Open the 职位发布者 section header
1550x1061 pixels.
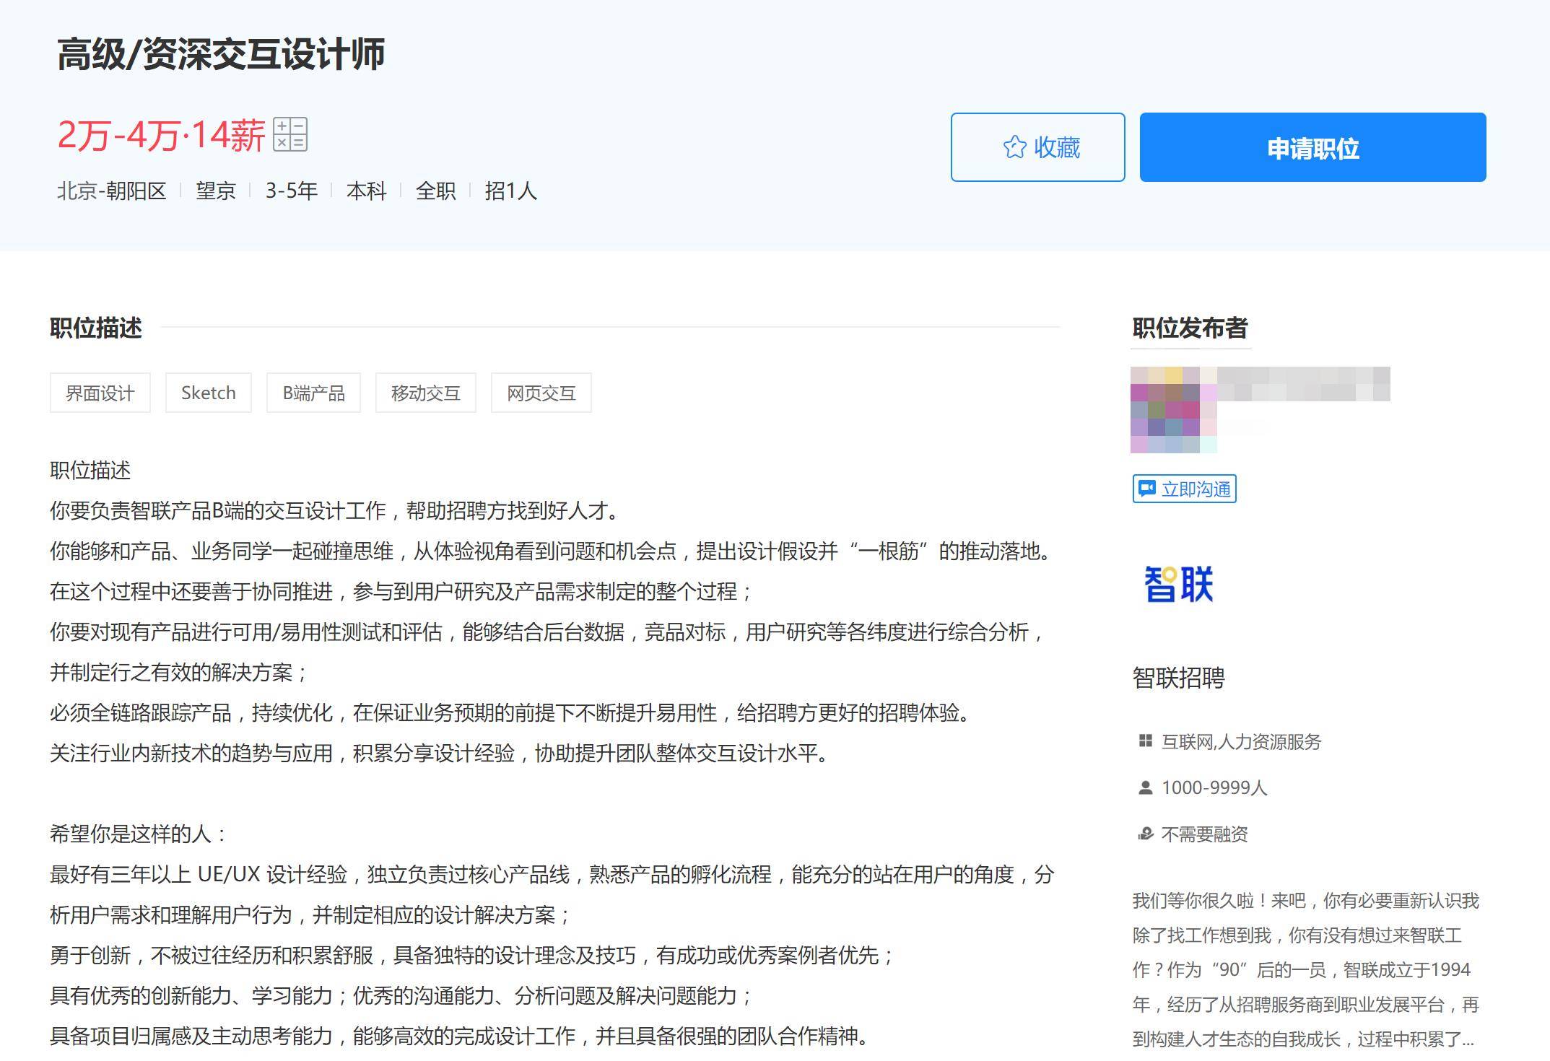[x=1189, y=329]
